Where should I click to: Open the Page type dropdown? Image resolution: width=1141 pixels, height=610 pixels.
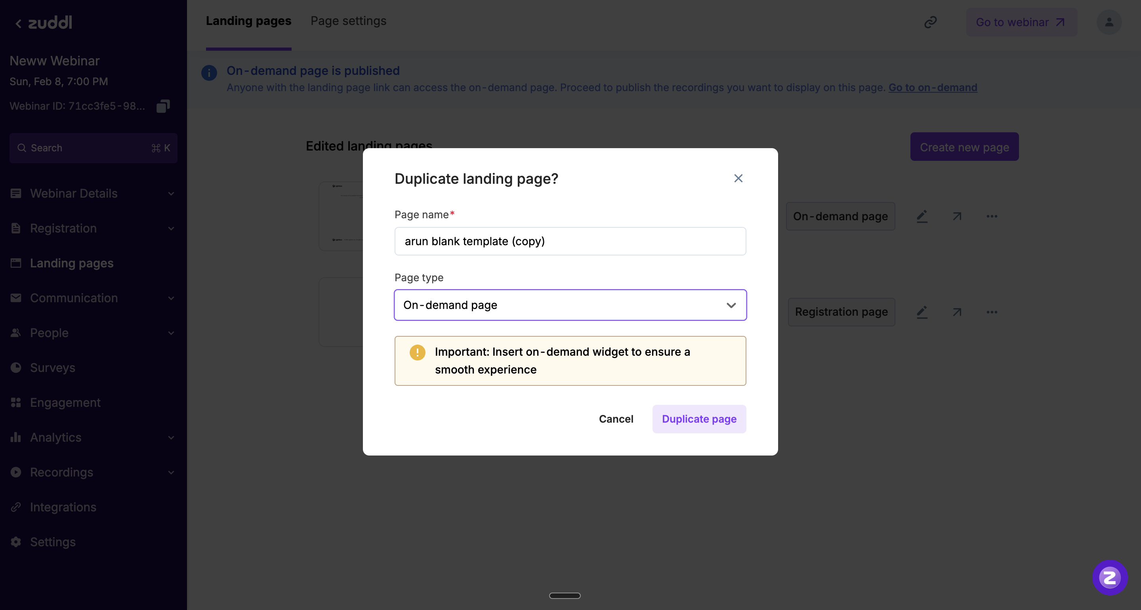(570, 305)
